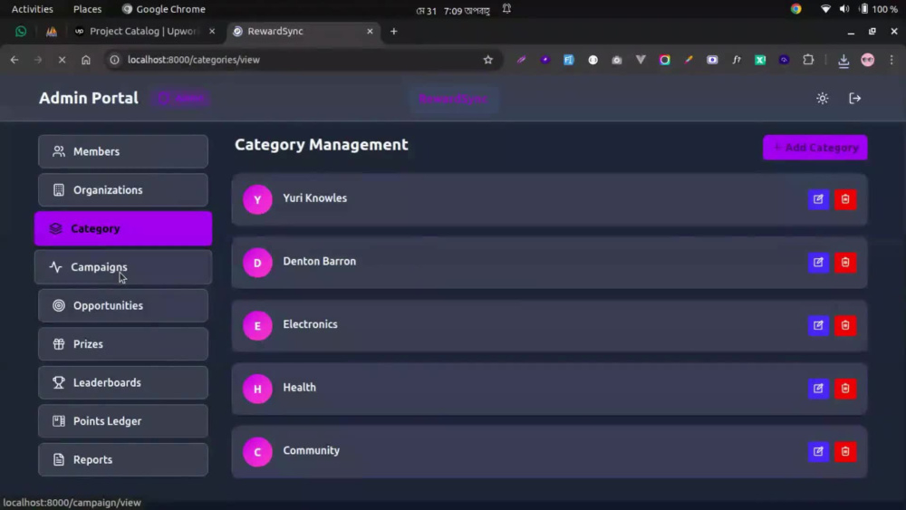Open the Members sidebar item
906x510 pixels.
click(123, 151)
